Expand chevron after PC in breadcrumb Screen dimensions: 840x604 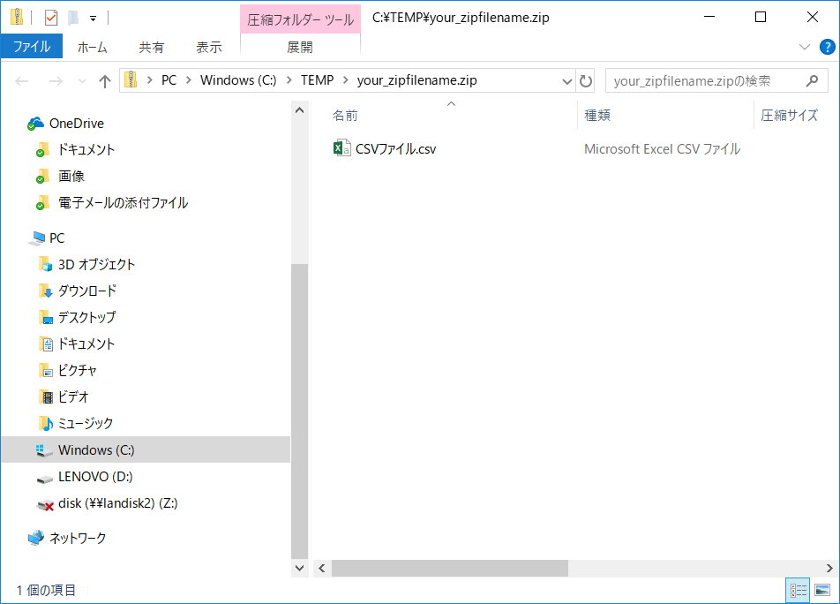[189, 79]
